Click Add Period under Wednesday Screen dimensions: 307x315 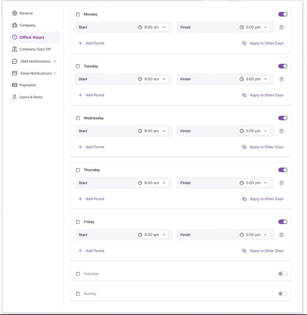click(95, 147)
